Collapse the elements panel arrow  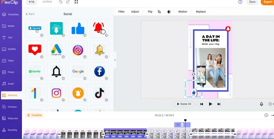tap(115, 60)
